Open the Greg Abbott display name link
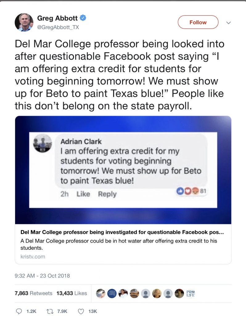Viewport: 246px width, 316px height. (57, 18)
